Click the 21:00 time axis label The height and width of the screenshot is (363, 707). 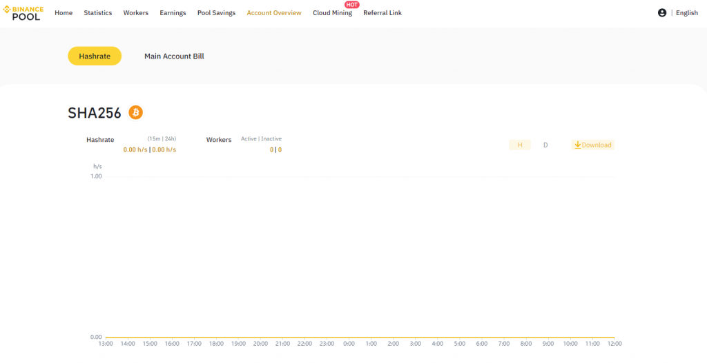click(282, 344)
